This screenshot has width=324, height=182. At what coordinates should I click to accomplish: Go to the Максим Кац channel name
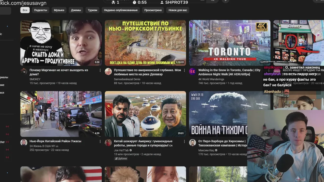click(x=206, y=150)
